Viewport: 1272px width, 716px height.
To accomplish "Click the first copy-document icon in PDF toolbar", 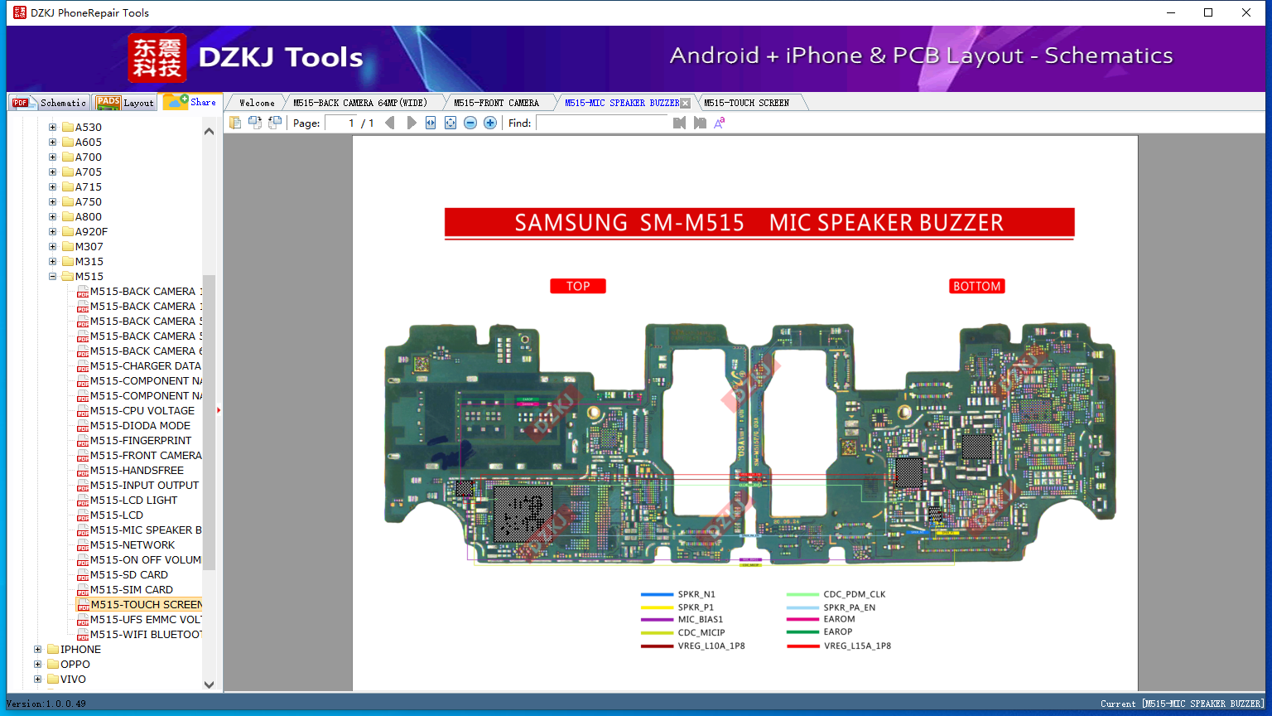I will (235, 123).
